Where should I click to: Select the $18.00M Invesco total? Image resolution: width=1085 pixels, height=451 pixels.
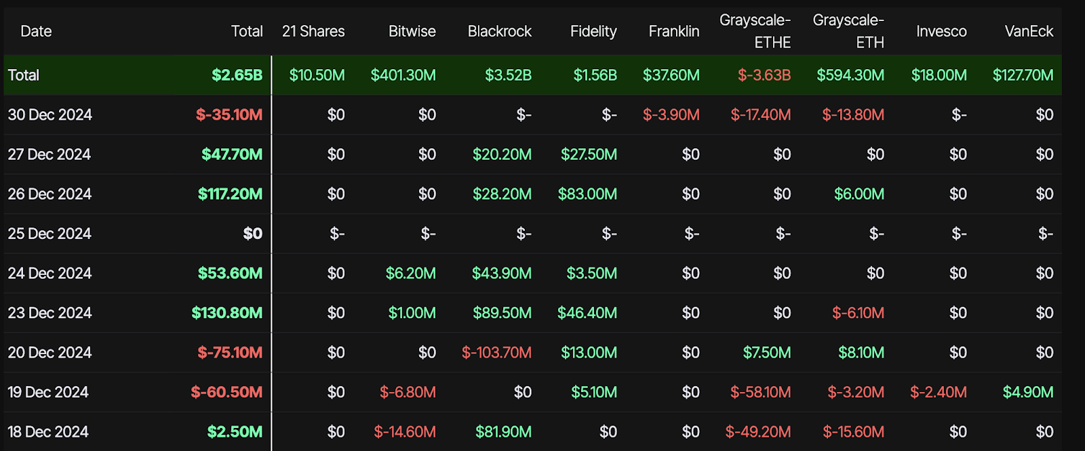click(939, 75)
